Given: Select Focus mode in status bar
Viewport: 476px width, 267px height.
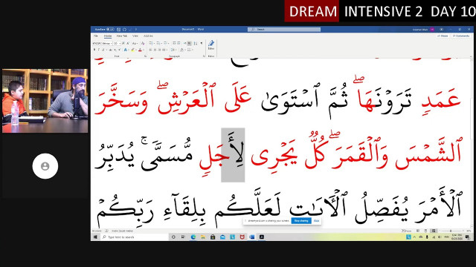Looking at the screenshot, I should (x=407, y=231).
